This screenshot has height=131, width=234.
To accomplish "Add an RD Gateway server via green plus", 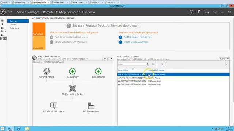I will point(72,71).
